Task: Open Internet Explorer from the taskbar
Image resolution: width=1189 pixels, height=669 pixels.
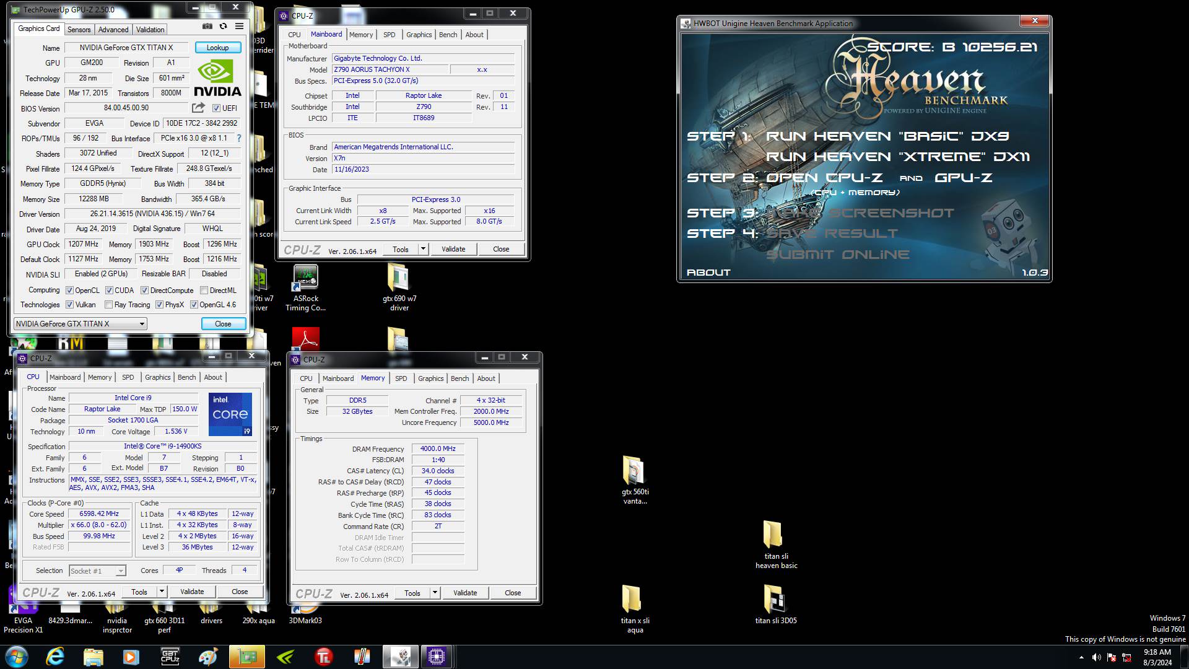Action: click(56, 657)
